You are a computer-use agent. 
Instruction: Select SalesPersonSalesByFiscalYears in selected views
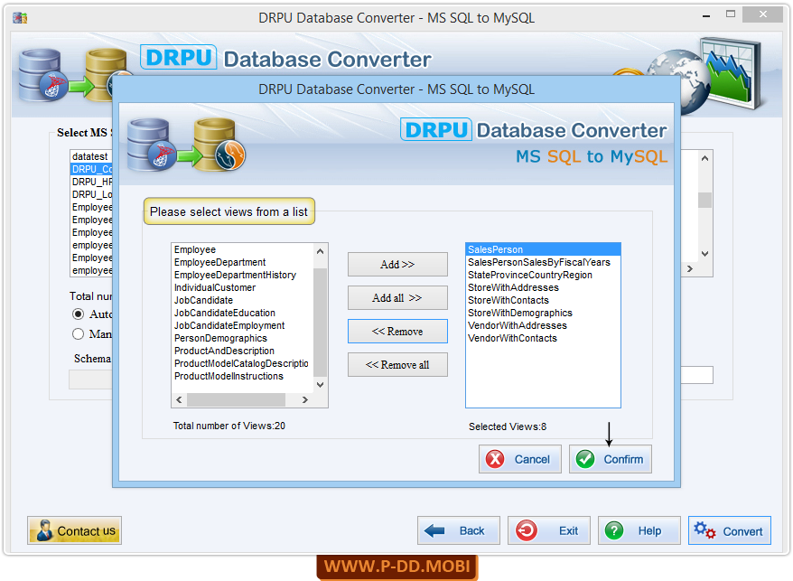click(x=543, y=262)
